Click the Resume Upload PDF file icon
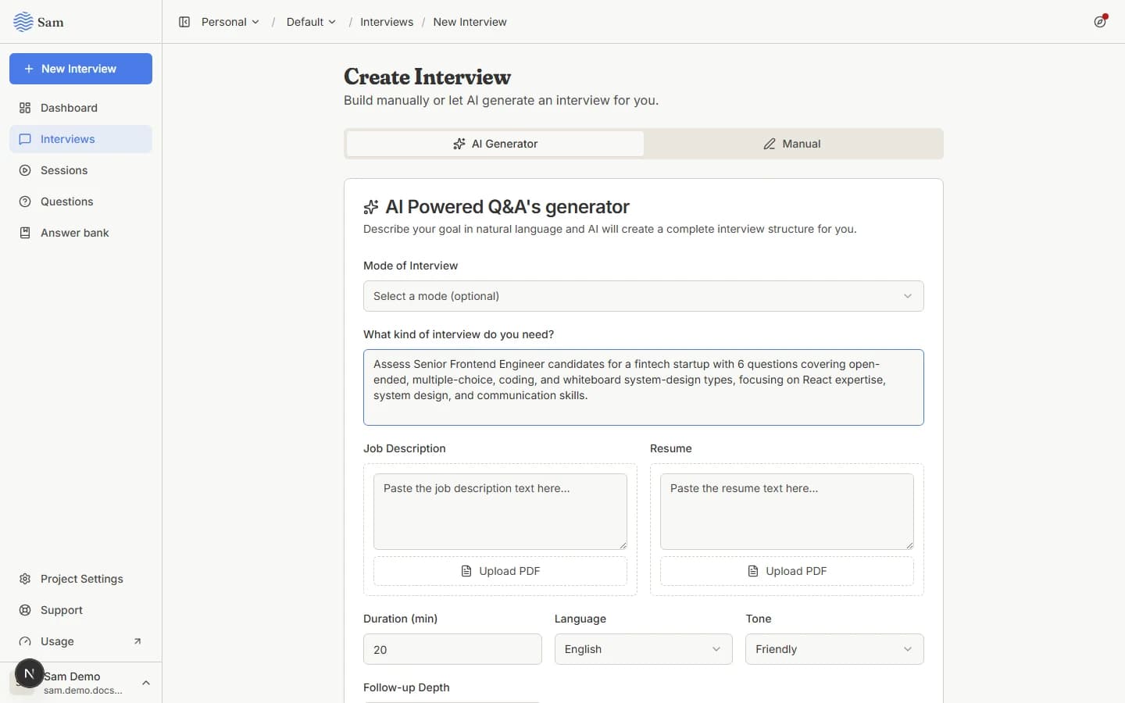The image size is (1125, 703). (x=753, y=571)
